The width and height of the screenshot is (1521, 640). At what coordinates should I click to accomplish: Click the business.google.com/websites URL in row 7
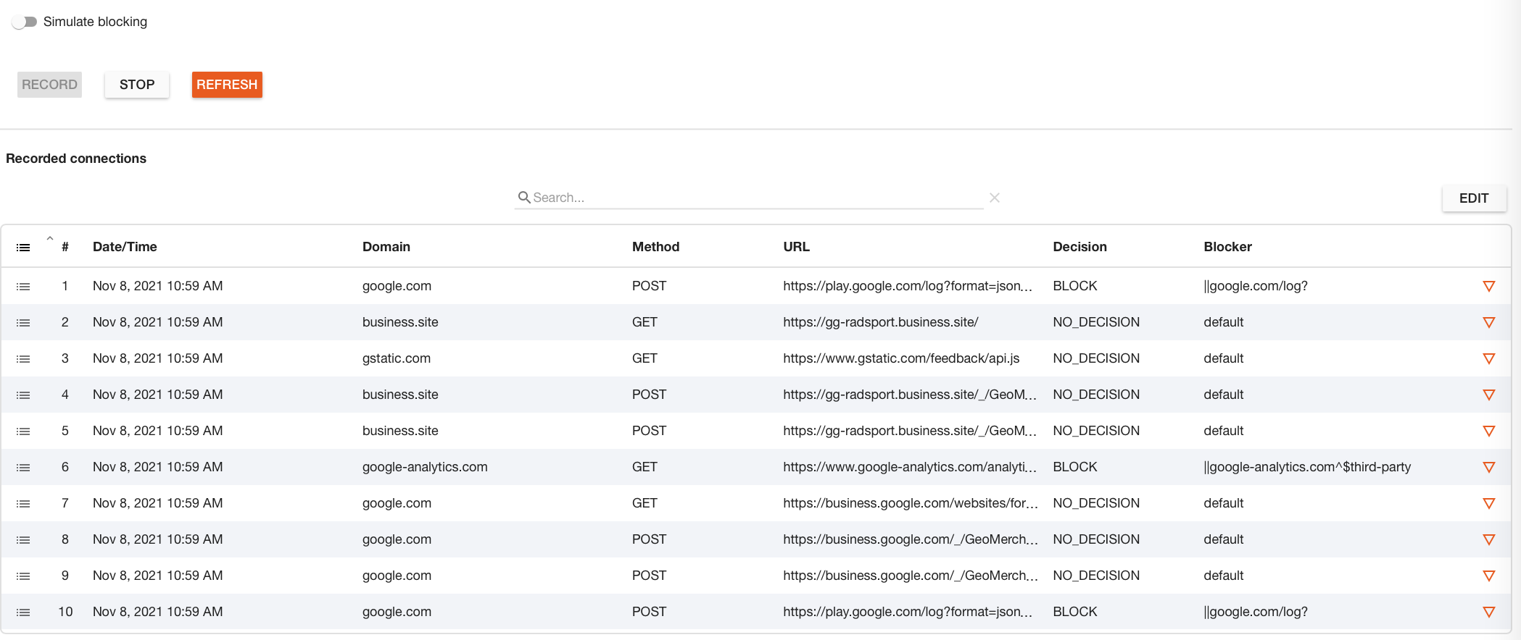tap(911, 503)
